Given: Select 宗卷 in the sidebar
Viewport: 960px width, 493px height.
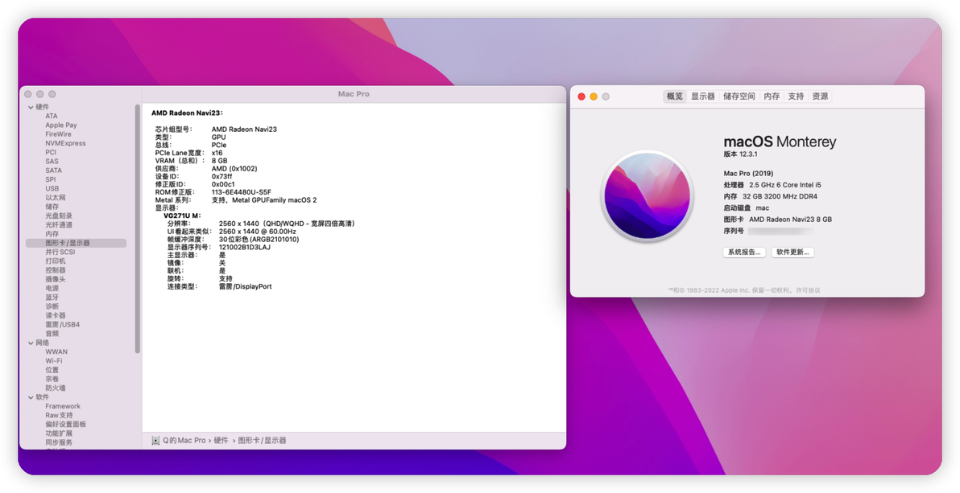Looking at the screenshot, I should [x=52, y=380].
